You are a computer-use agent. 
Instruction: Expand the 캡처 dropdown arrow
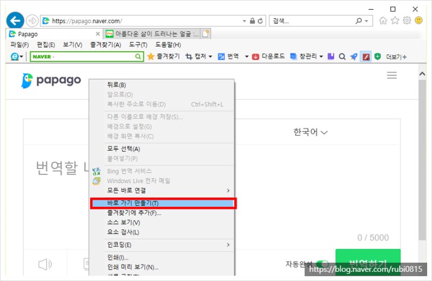pos(210,57)
